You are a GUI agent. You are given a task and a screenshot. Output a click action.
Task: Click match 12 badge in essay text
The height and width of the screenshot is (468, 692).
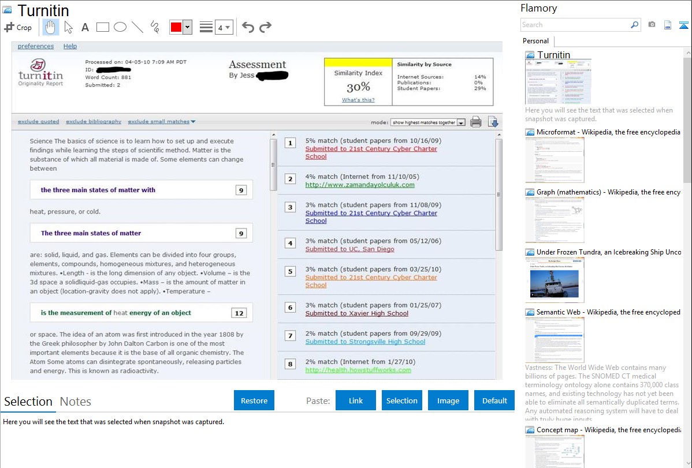(x=239, y=313)
